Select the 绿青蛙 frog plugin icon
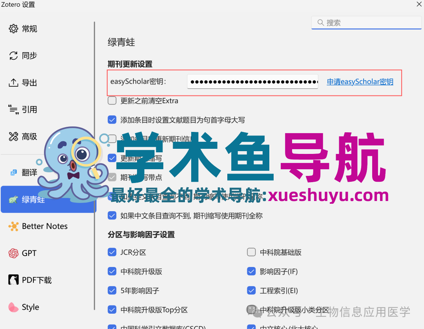Image resolution: width=424 pixels, height=329 pixels. click(x=13, y=199)
